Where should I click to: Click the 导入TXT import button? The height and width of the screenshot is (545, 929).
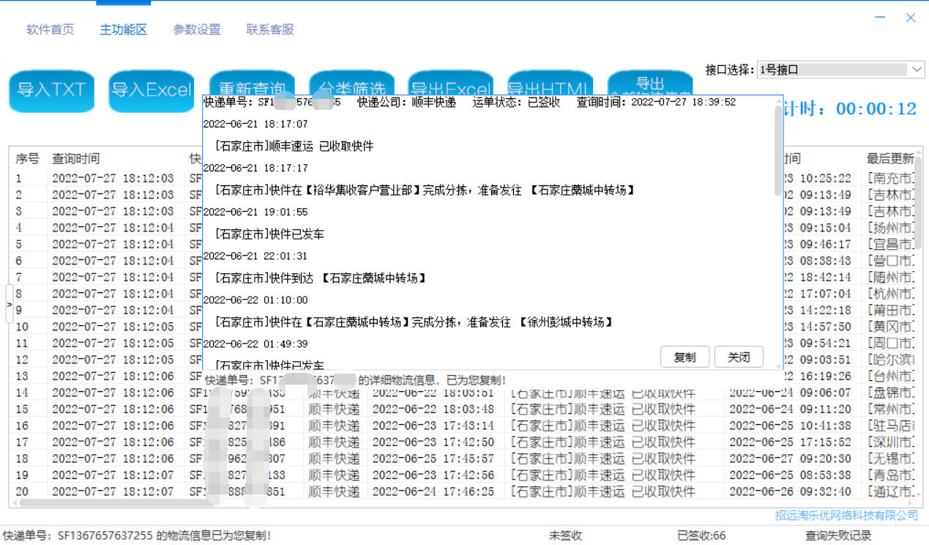pos(51,90)
